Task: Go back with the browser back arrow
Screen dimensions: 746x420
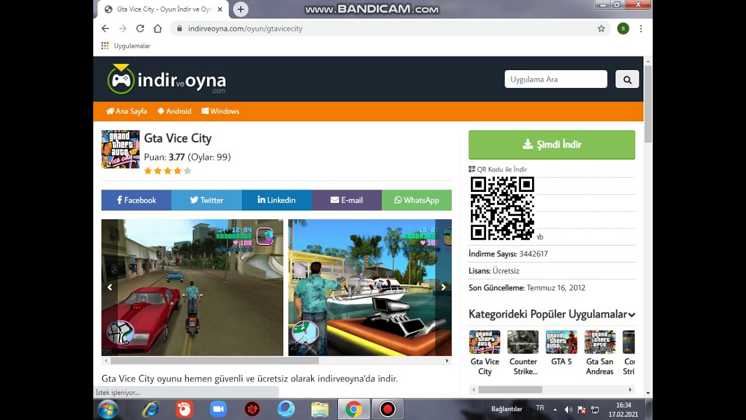Action: (105, 29)
